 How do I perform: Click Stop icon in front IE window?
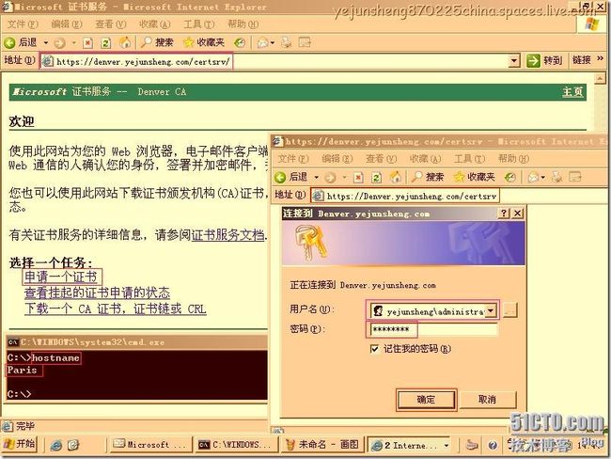(358, 178)
